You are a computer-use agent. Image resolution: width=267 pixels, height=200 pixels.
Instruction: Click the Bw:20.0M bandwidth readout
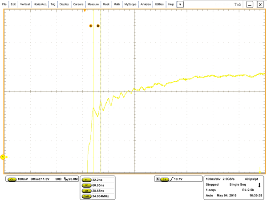[x=71, y=179]
